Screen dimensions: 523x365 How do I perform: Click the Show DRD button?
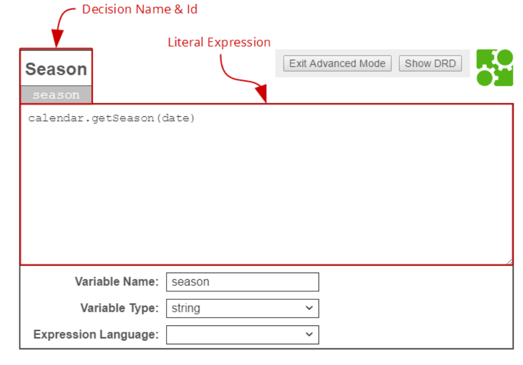click(x=430, y=64)
